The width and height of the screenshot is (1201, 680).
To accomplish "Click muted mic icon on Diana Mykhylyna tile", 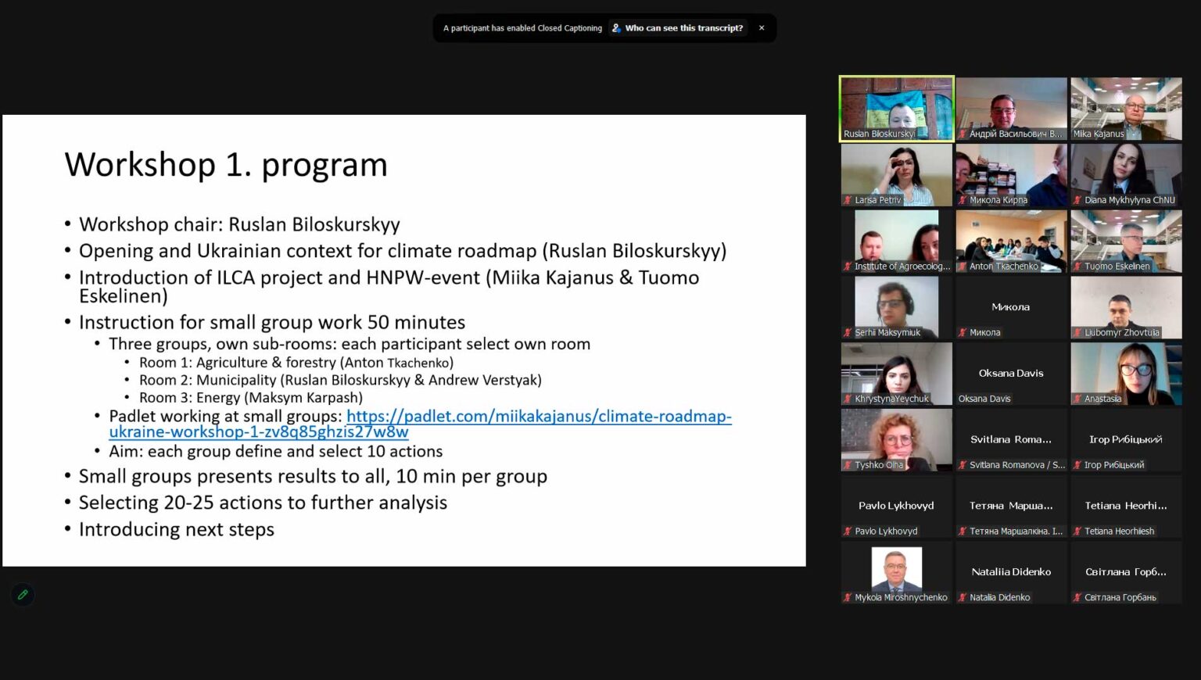I will coord(1077,200).
